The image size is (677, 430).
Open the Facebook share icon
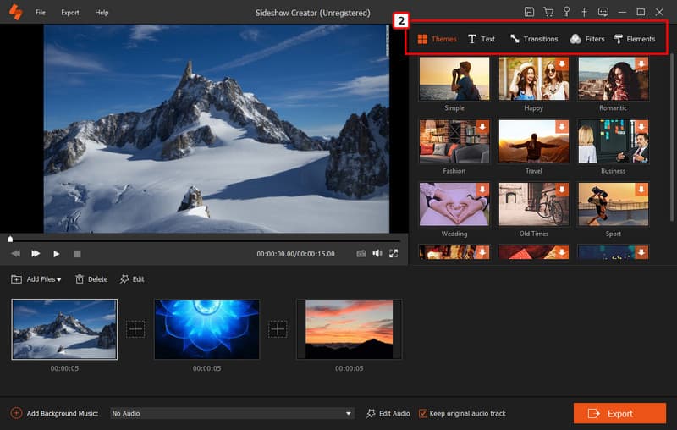click(584, 13)
